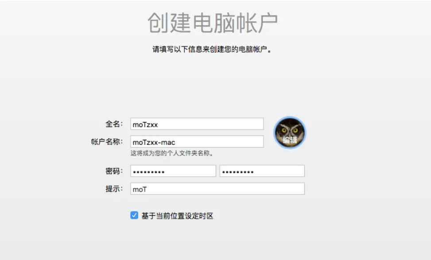Click the 基于当前位置设定时区 checkbox label
The height and width of the screenshot is (260, 431).
(x=177, y=216)
